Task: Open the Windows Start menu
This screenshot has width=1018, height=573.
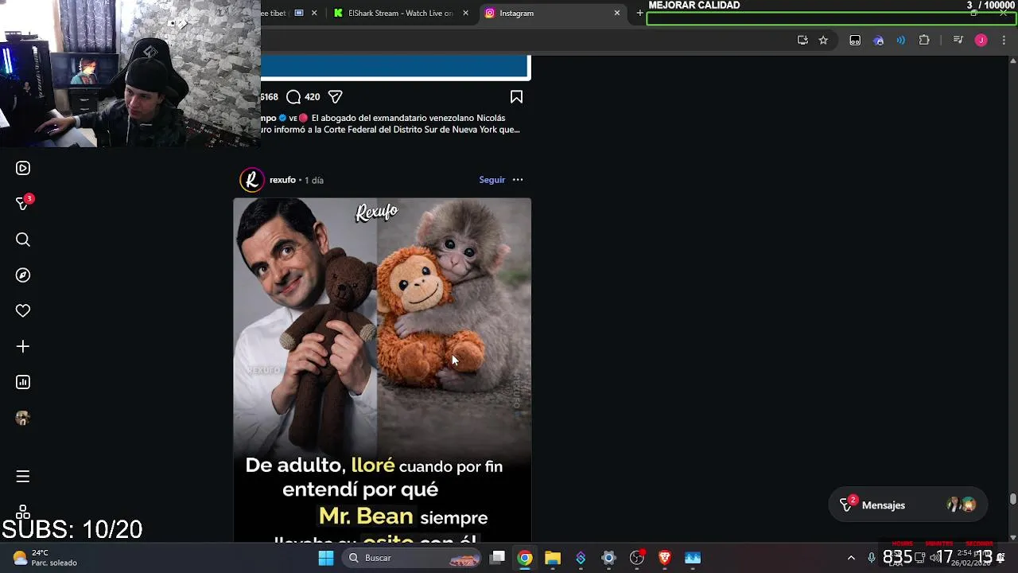Action: coord(326,558)
